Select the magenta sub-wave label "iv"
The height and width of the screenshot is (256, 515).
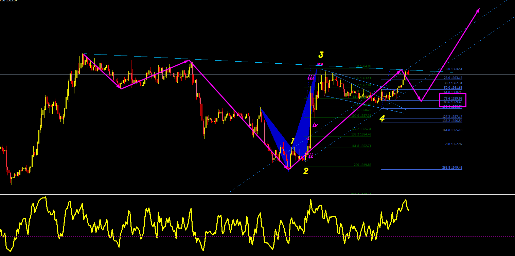click(x=315, y=125)
